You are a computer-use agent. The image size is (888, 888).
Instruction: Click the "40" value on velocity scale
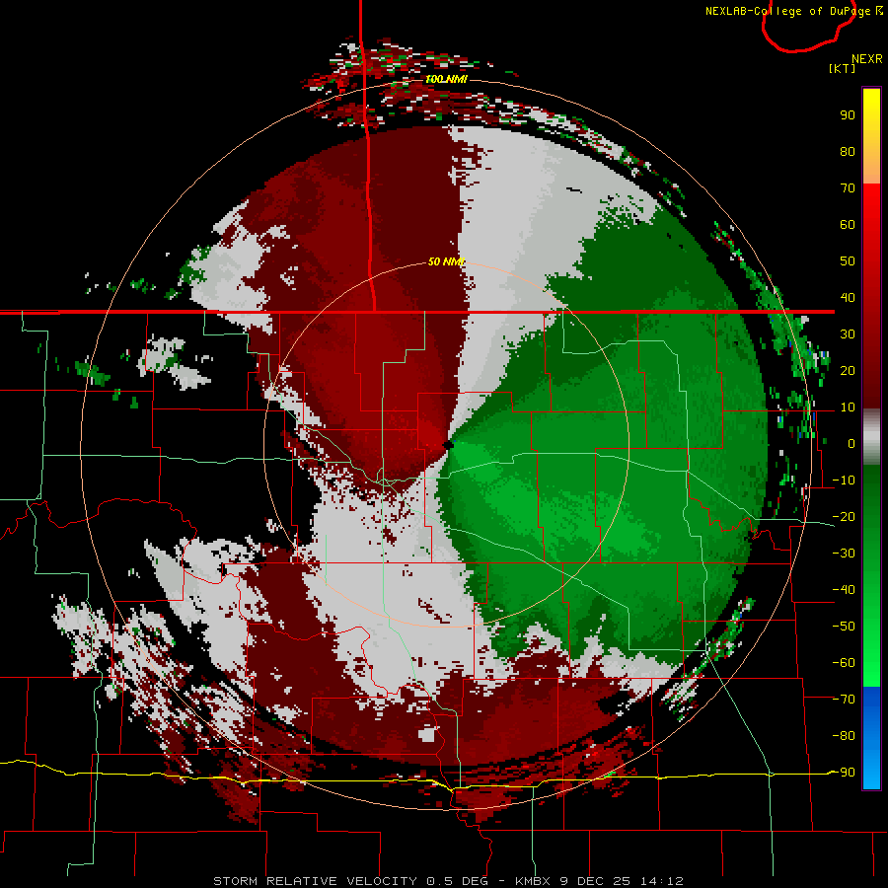point(848,297)
